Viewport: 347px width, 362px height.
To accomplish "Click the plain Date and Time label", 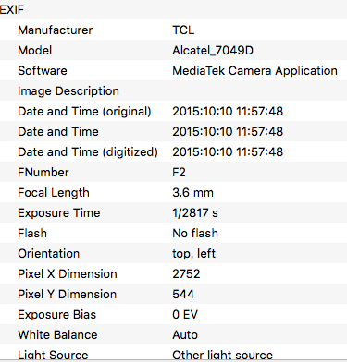I will [58, 132].
